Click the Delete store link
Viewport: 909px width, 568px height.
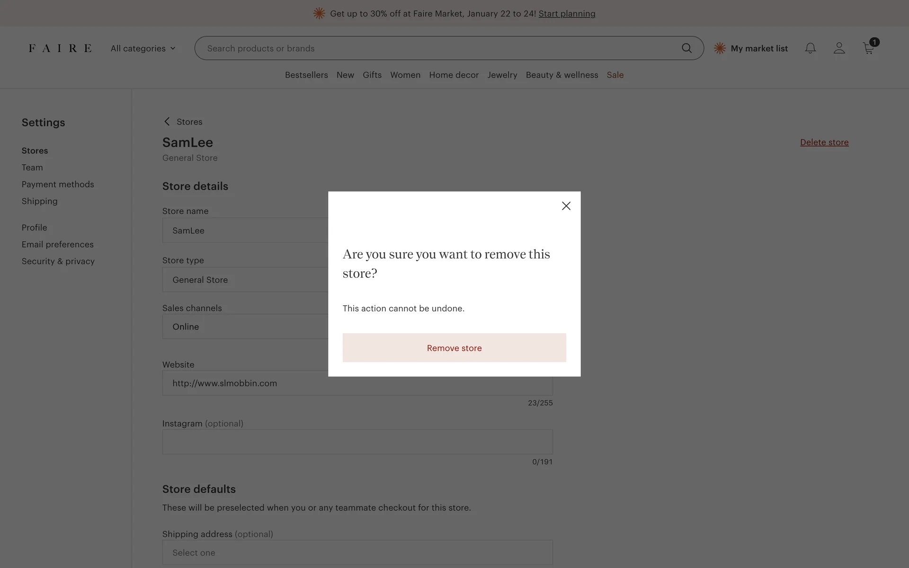pos(824,142)
